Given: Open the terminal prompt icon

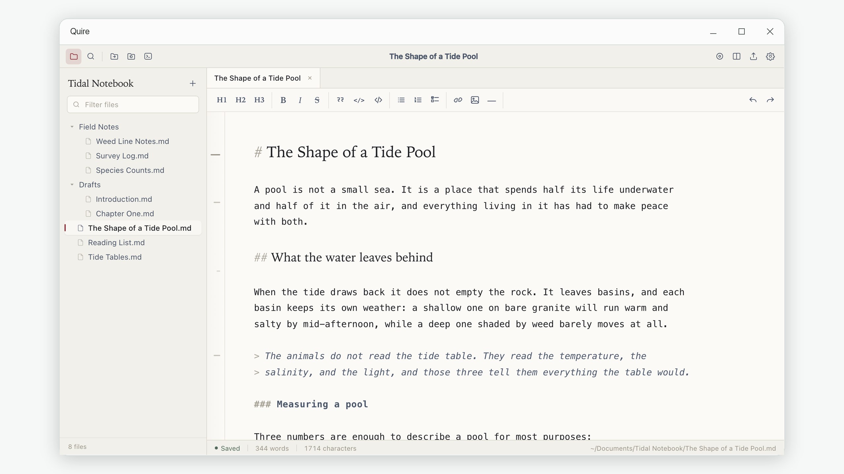Looking at the screenshot, I should point(148,56).
